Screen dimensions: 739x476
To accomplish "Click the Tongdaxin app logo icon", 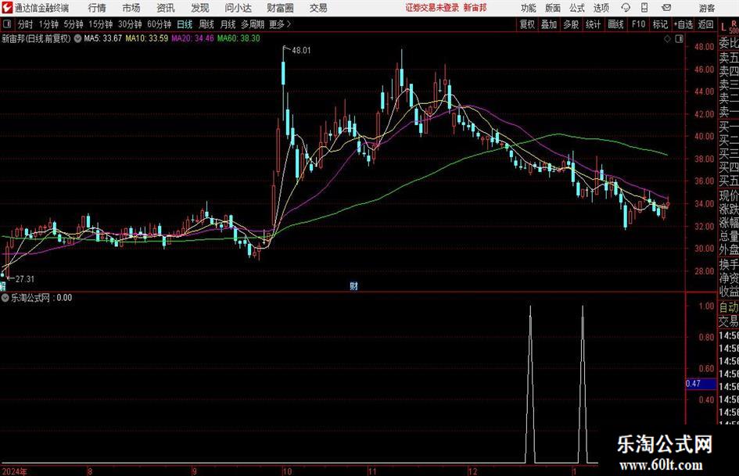I will 7,8.
